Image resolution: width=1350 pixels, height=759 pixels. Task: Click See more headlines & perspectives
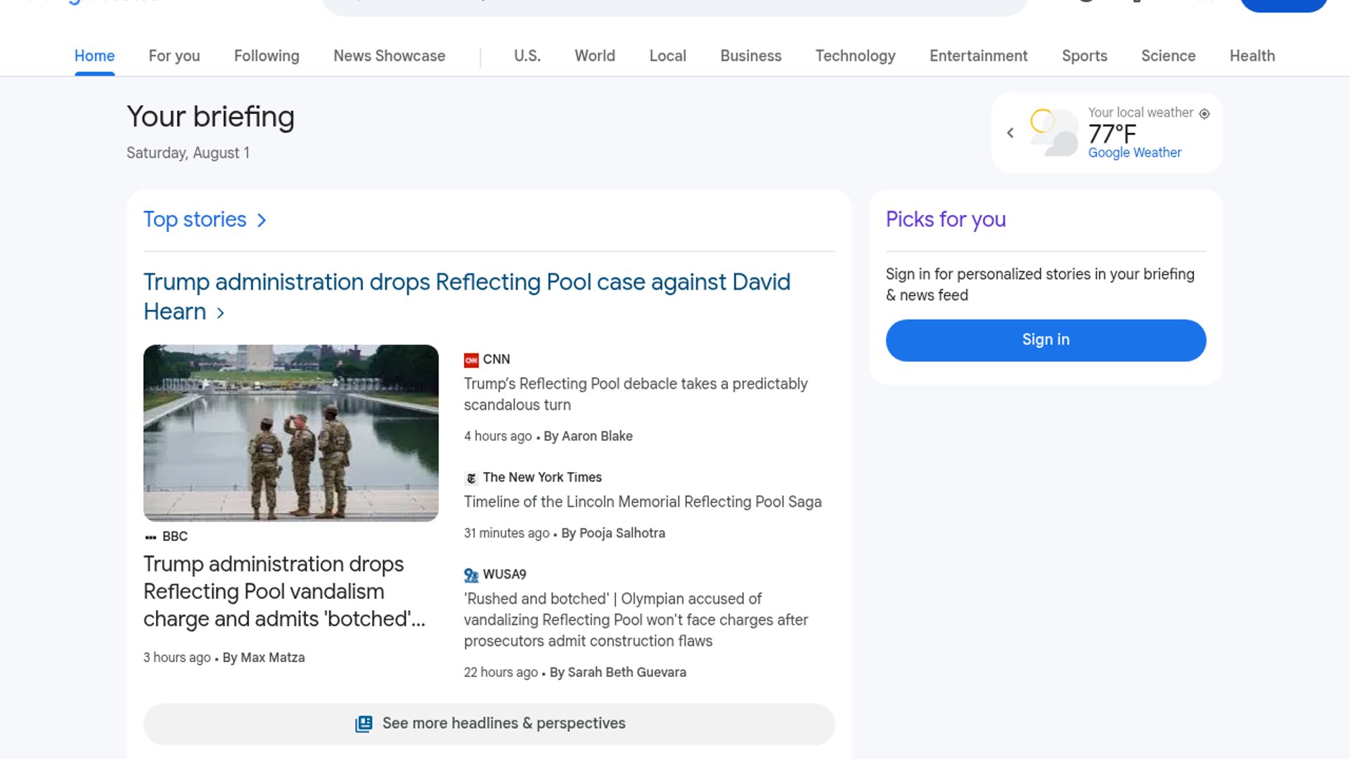pos(489,724)
